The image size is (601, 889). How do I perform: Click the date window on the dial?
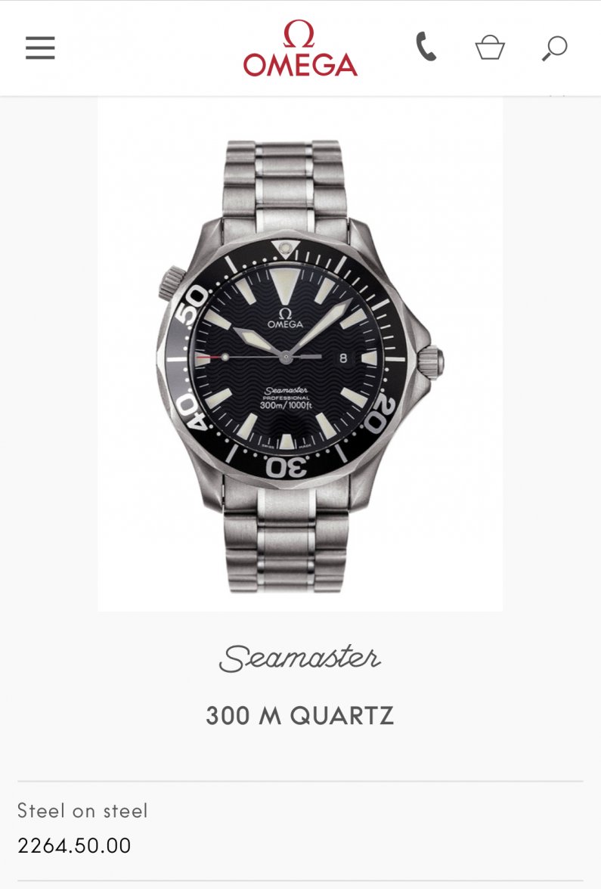343,358
